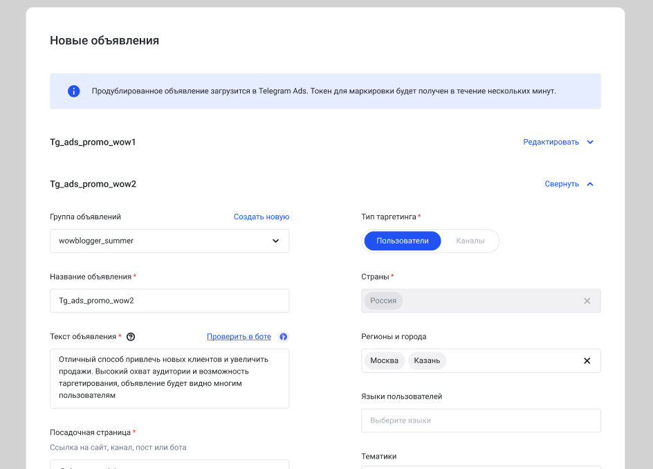Screen dimensions: 653x469
Task: Click the chevron arrow next to Свернуть
Action: pos(590,184)
